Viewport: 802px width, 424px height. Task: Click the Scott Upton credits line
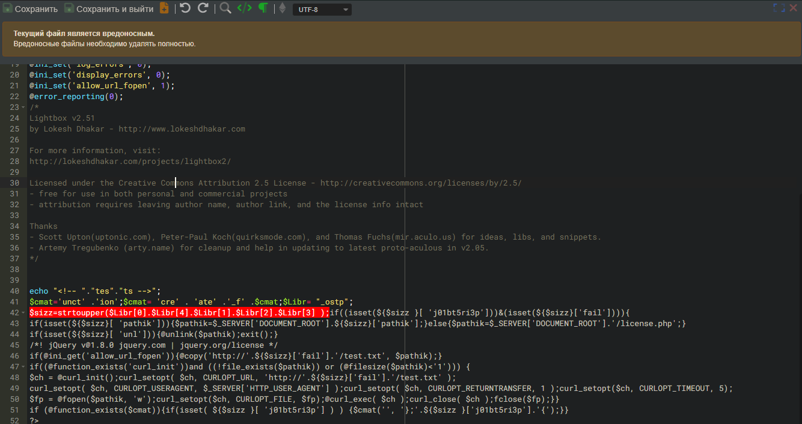point(315,237)
